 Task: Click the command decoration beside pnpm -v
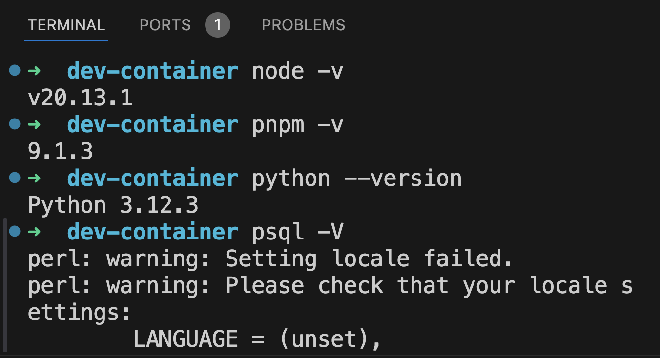14,124
